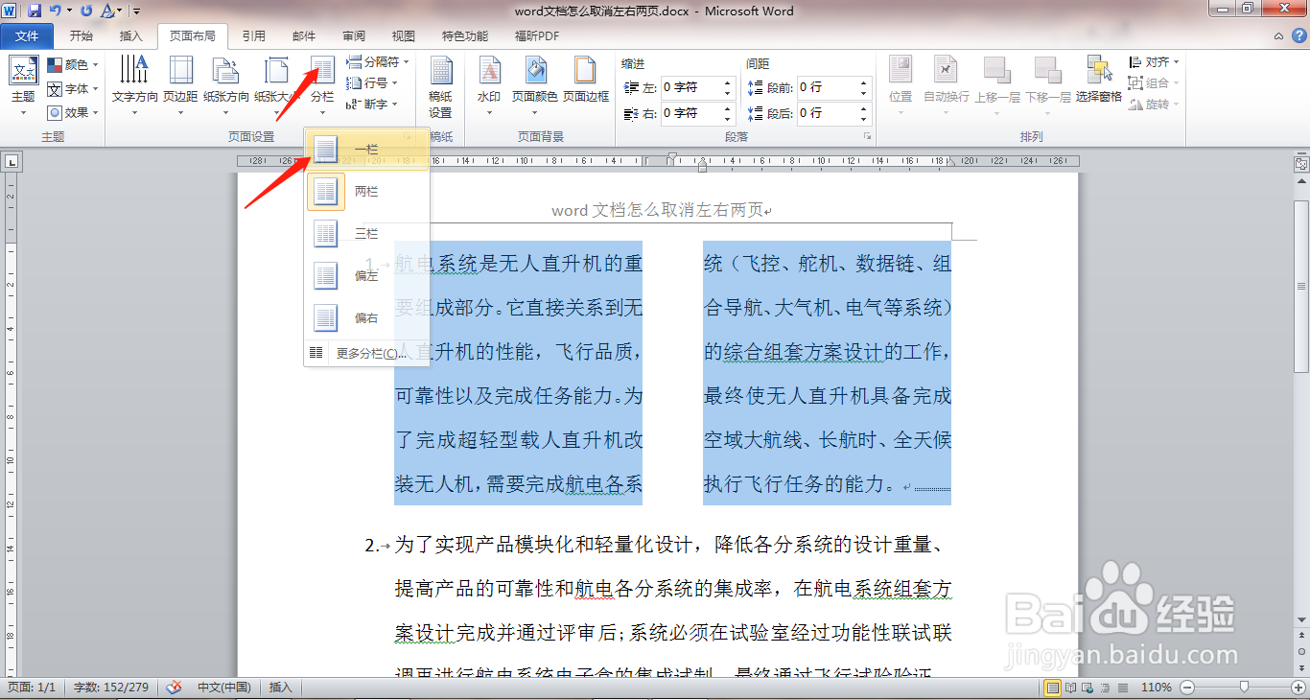Click the 中文(中国) language indicator
The width and height of the screenshot is (1310, 700).
click(224, 688)
